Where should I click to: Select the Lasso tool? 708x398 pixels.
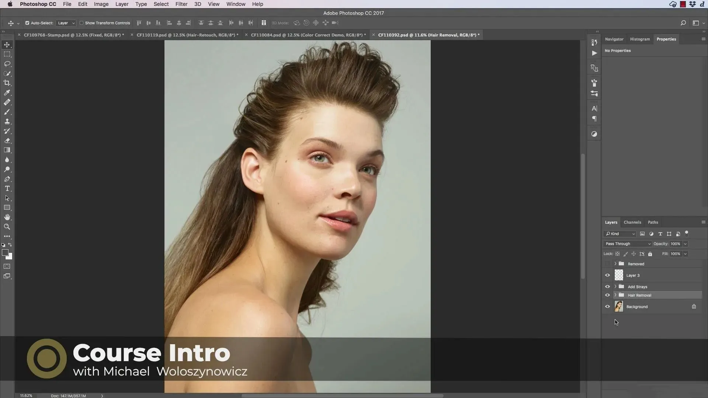click(x=7, y=64)
